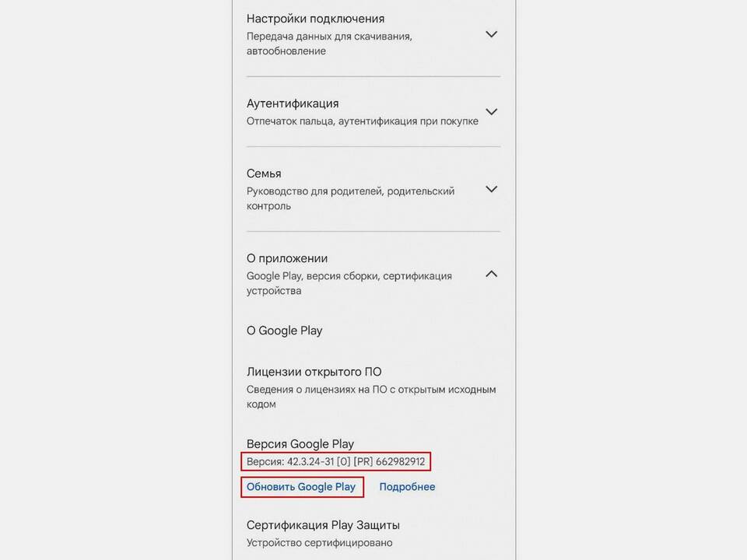Viewport: 747px width, 560px height.
Task: Expand the Аутентификация section chevron
Action: click(x=491, y=111)
